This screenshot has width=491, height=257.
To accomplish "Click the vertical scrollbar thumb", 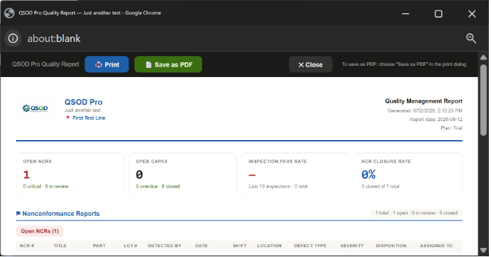I will (483, 100).
